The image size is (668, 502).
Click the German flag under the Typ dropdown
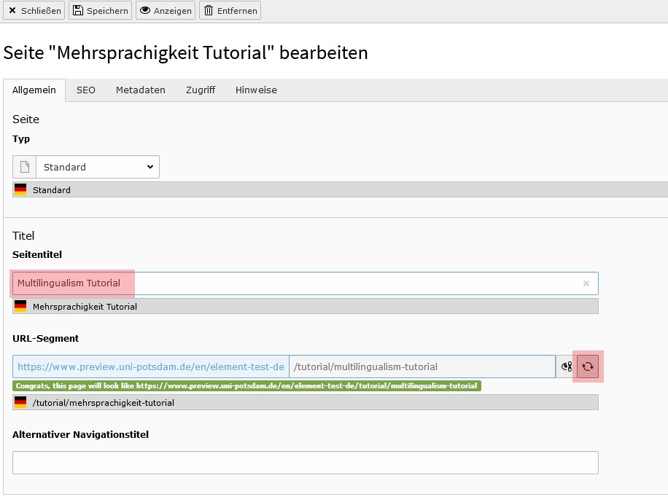tap(20, 189)
